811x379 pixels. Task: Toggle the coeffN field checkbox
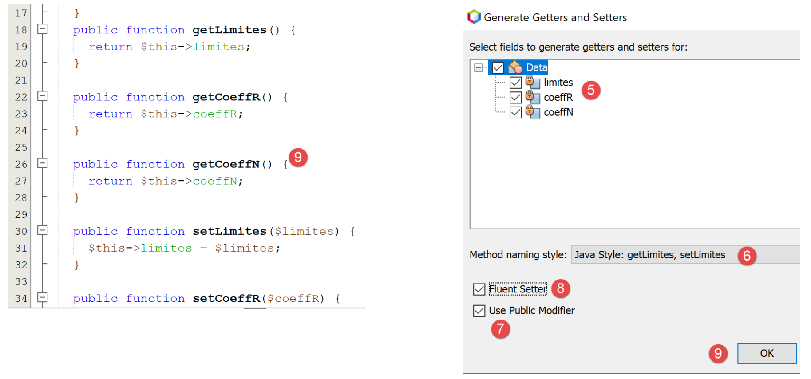click(x=515, y=113)
